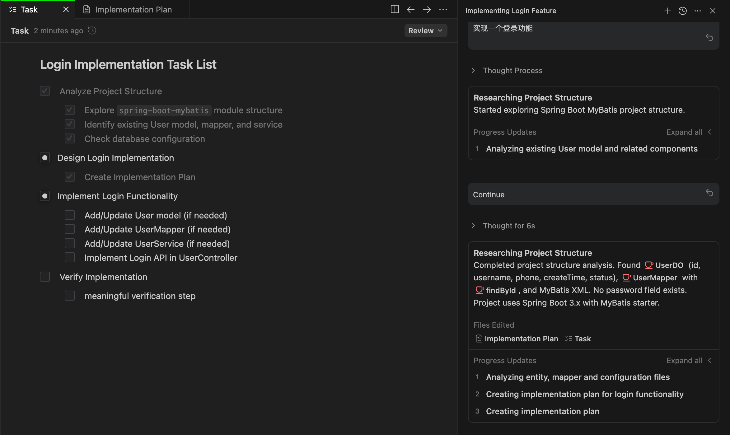
Task: Open conversation history clock icon
Action: tap(682, 11)
